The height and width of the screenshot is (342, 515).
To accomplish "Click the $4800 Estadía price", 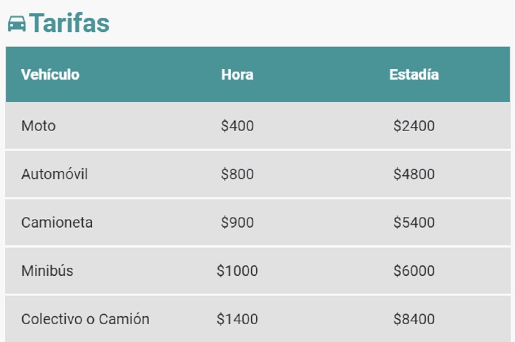I will [x=414, y=174].
